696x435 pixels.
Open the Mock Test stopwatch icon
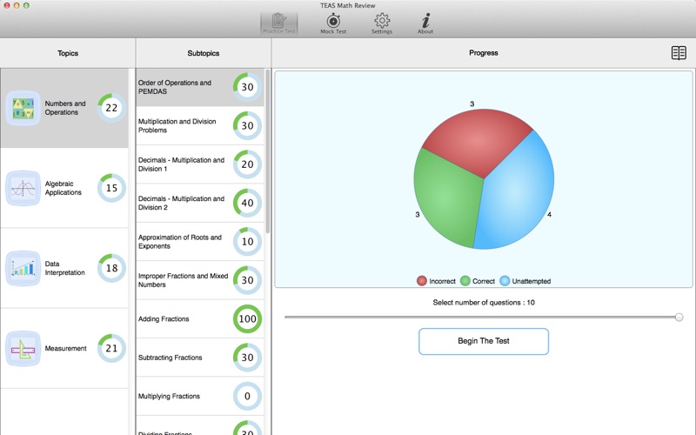coord(333,23)
